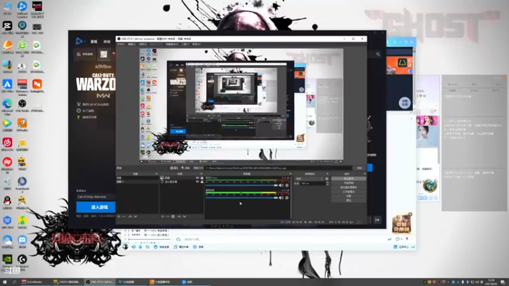509x286 pixels.
Task: Click the third button in OBS Controls panel
Action: pos(349,187)
